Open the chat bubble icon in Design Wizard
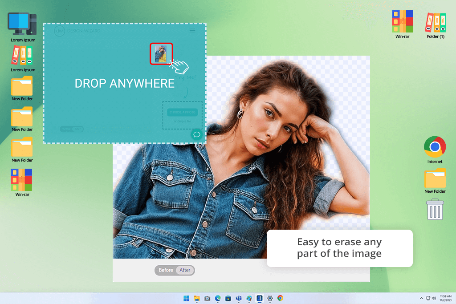 tap(196, 134)
